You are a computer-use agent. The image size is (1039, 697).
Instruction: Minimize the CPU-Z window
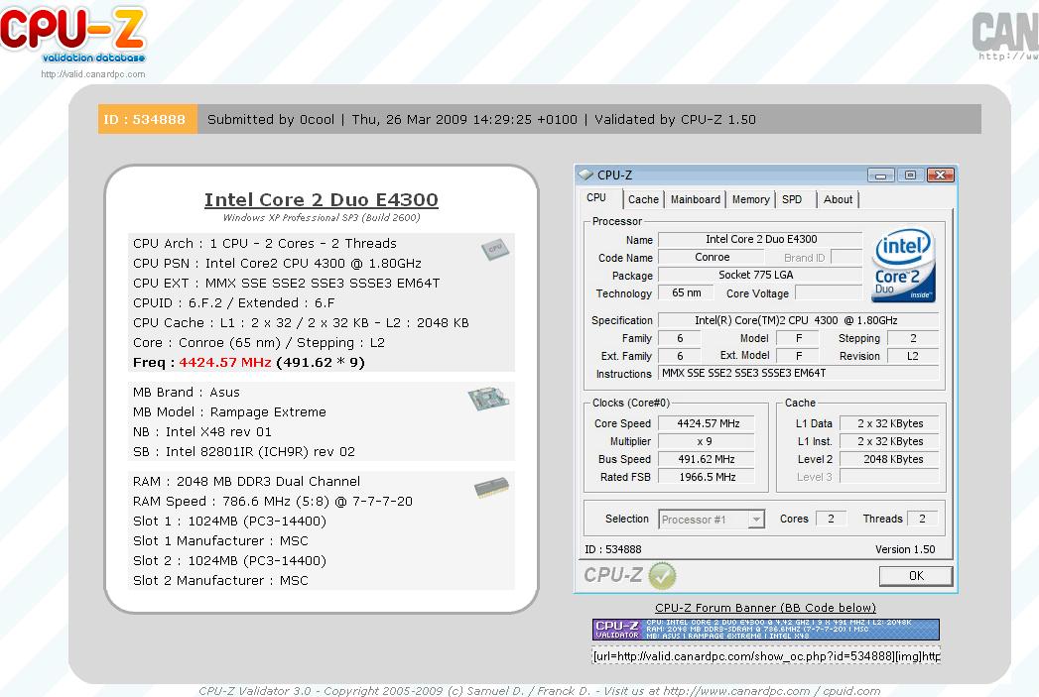(880, 175)
